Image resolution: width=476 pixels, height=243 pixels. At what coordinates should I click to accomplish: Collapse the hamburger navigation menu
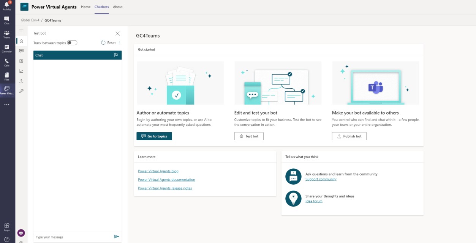point(21,31)
